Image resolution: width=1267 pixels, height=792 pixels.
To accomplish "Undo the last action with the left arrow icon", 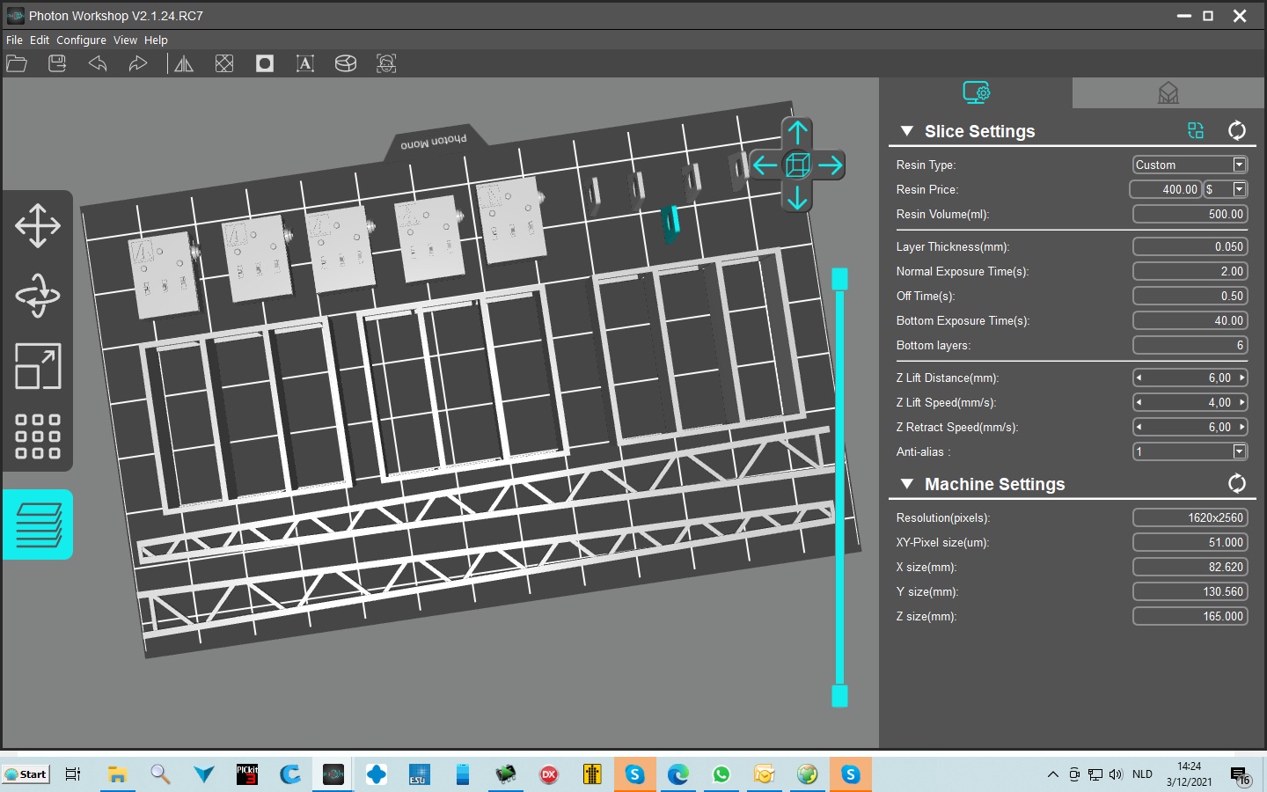I will pos(98,63).
